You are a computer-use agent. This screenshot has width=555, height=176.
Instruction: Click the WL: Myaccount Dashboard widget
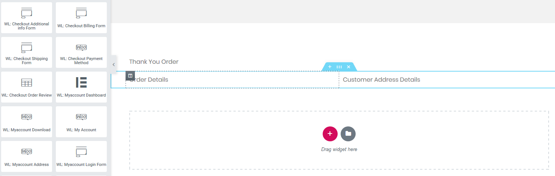[x=81, y=87]
